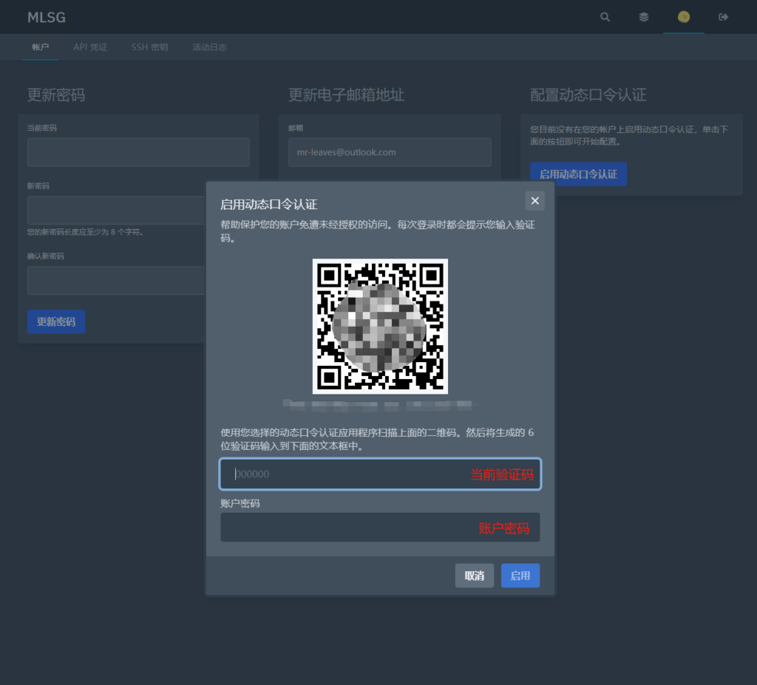Click the 新密码 input field
Image resolution: width=757 pixels, height=685 pixels.
(115, 211)
